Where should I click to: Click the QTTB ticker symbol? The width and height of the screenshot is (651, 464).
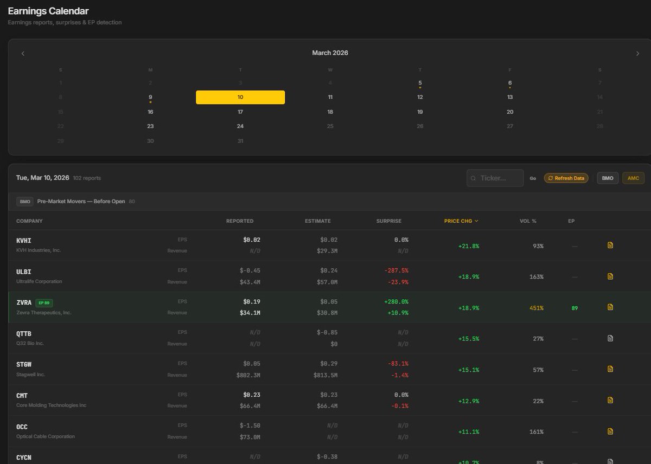(24, 333)
